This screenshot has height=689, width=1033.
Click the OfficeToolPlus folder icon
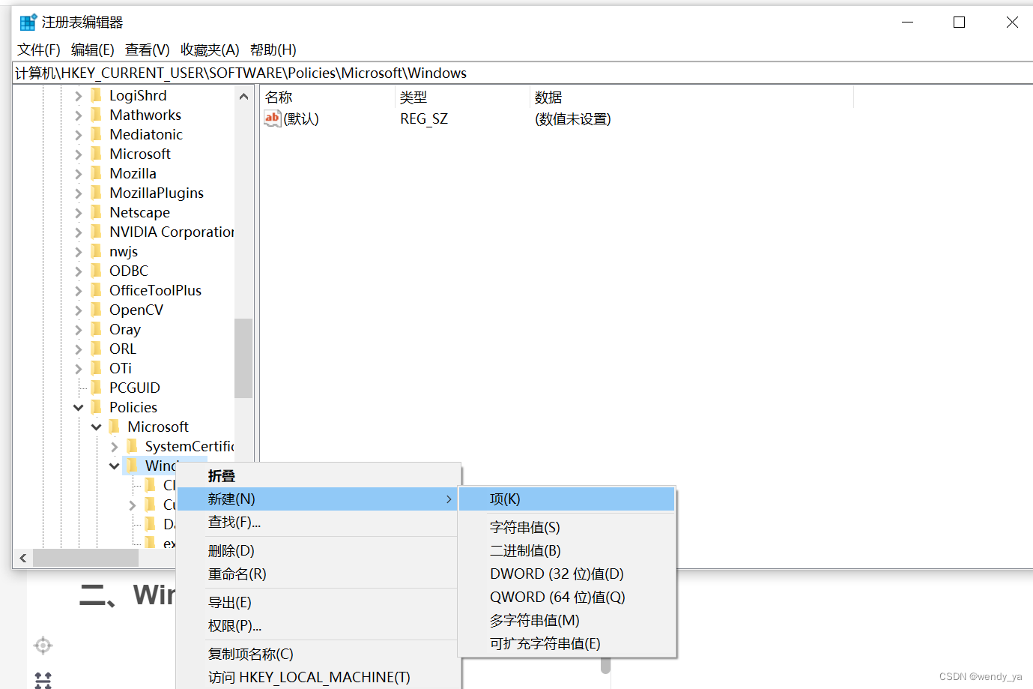(x=96, y=290)
